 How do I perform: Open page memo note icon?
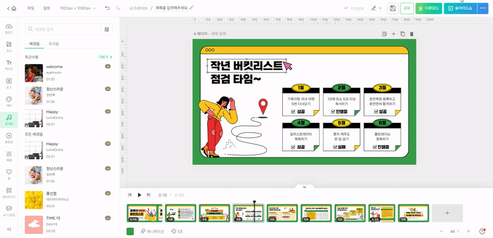(x=384, y=34)
